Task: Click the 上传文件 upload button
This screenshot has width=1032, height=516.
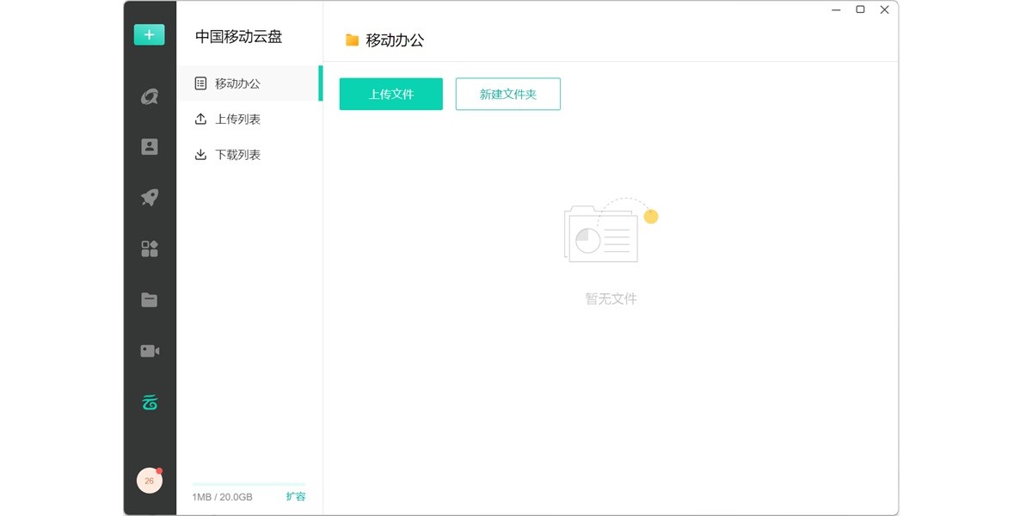Action: click(x=391, y=95)
